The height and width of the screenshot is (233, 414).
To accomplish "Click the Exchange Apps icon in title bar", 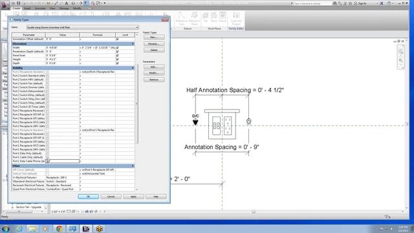I will tap(381, 3).
